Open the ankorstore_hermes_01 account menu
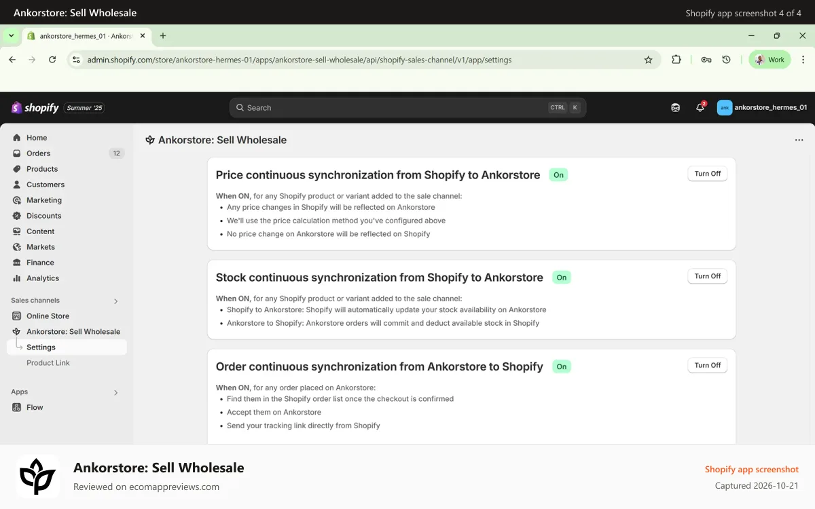This screenshot has width=815, height=509. click(762, 107)
